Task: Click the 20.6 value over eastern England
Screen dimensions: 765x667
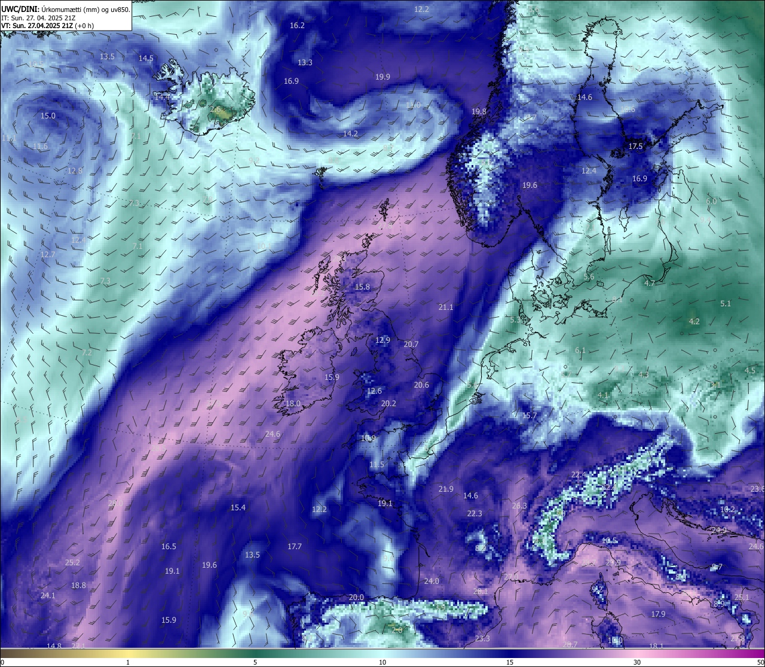Action: click(x=421, y=385)
